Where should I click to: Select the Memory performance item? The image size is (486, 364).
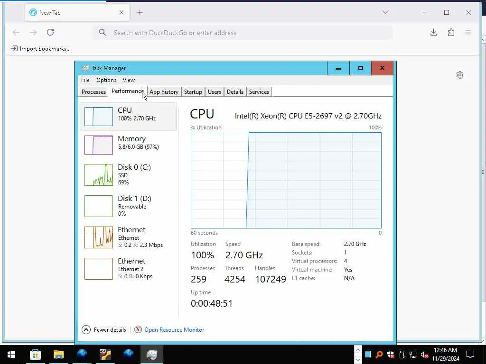pyautogui.click(x=128, y=145)
